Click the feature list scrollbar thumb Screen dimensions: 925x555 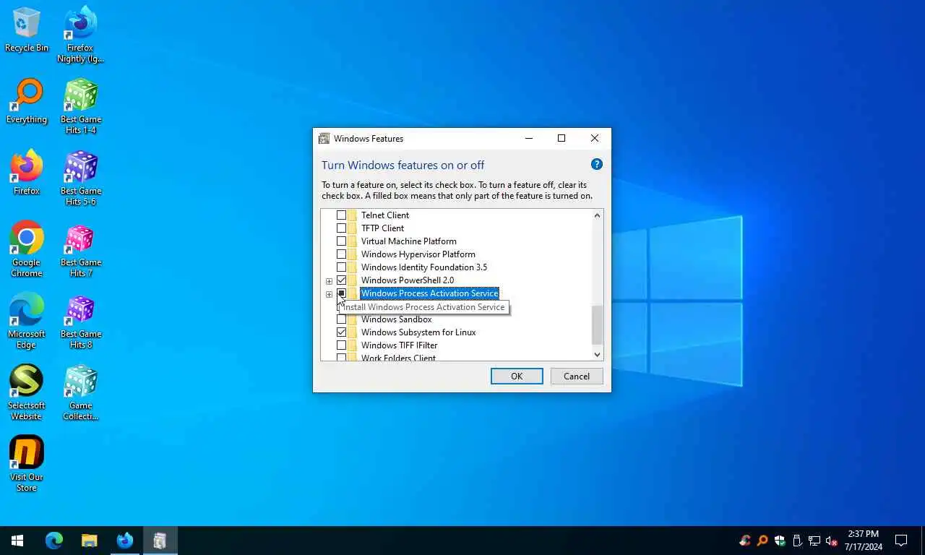pos(597,325)
